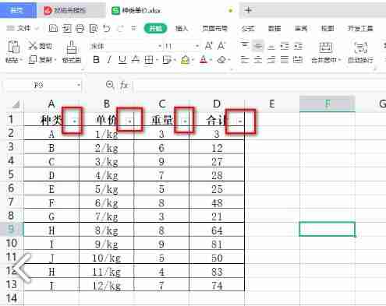
Task: Click the cell with value 64
Action: 217,230
